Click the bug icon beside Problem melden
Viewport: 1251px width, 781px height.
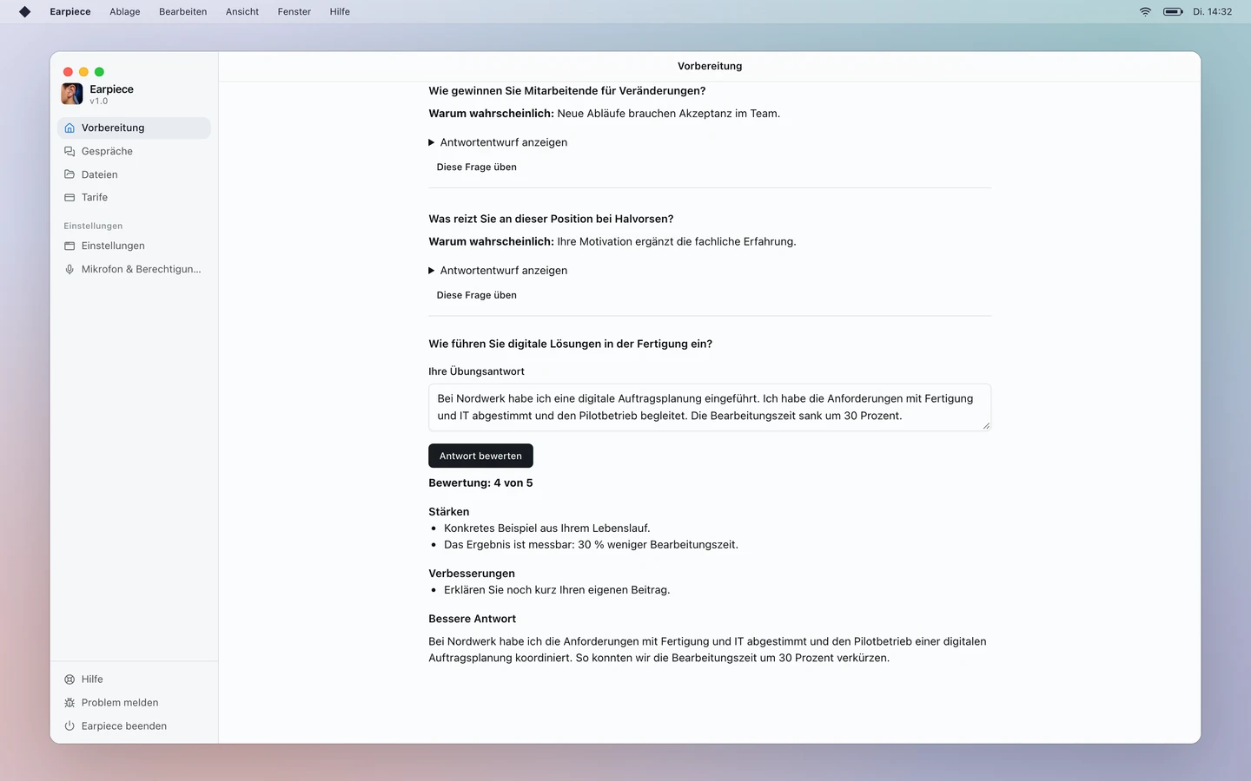click(x=69, y=703)
